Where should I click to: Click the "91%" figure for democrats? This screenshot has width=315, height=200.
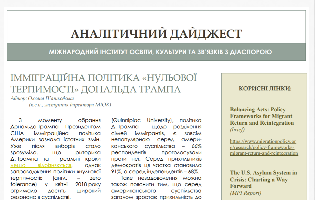(117, 172)
